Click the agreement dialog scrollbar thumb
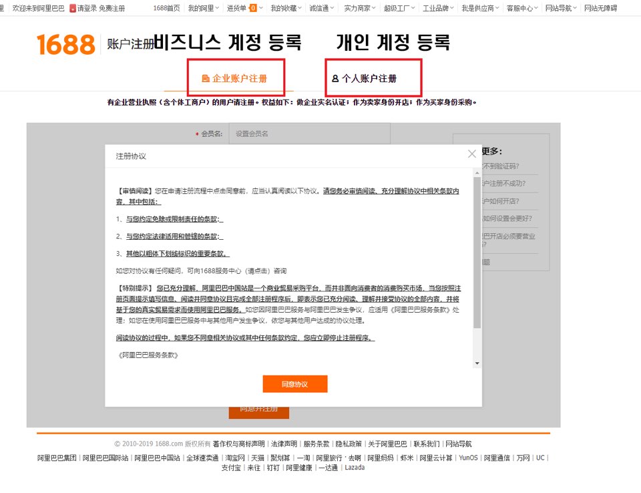Viewport: 641px width, 493px height. pos(477,253)
